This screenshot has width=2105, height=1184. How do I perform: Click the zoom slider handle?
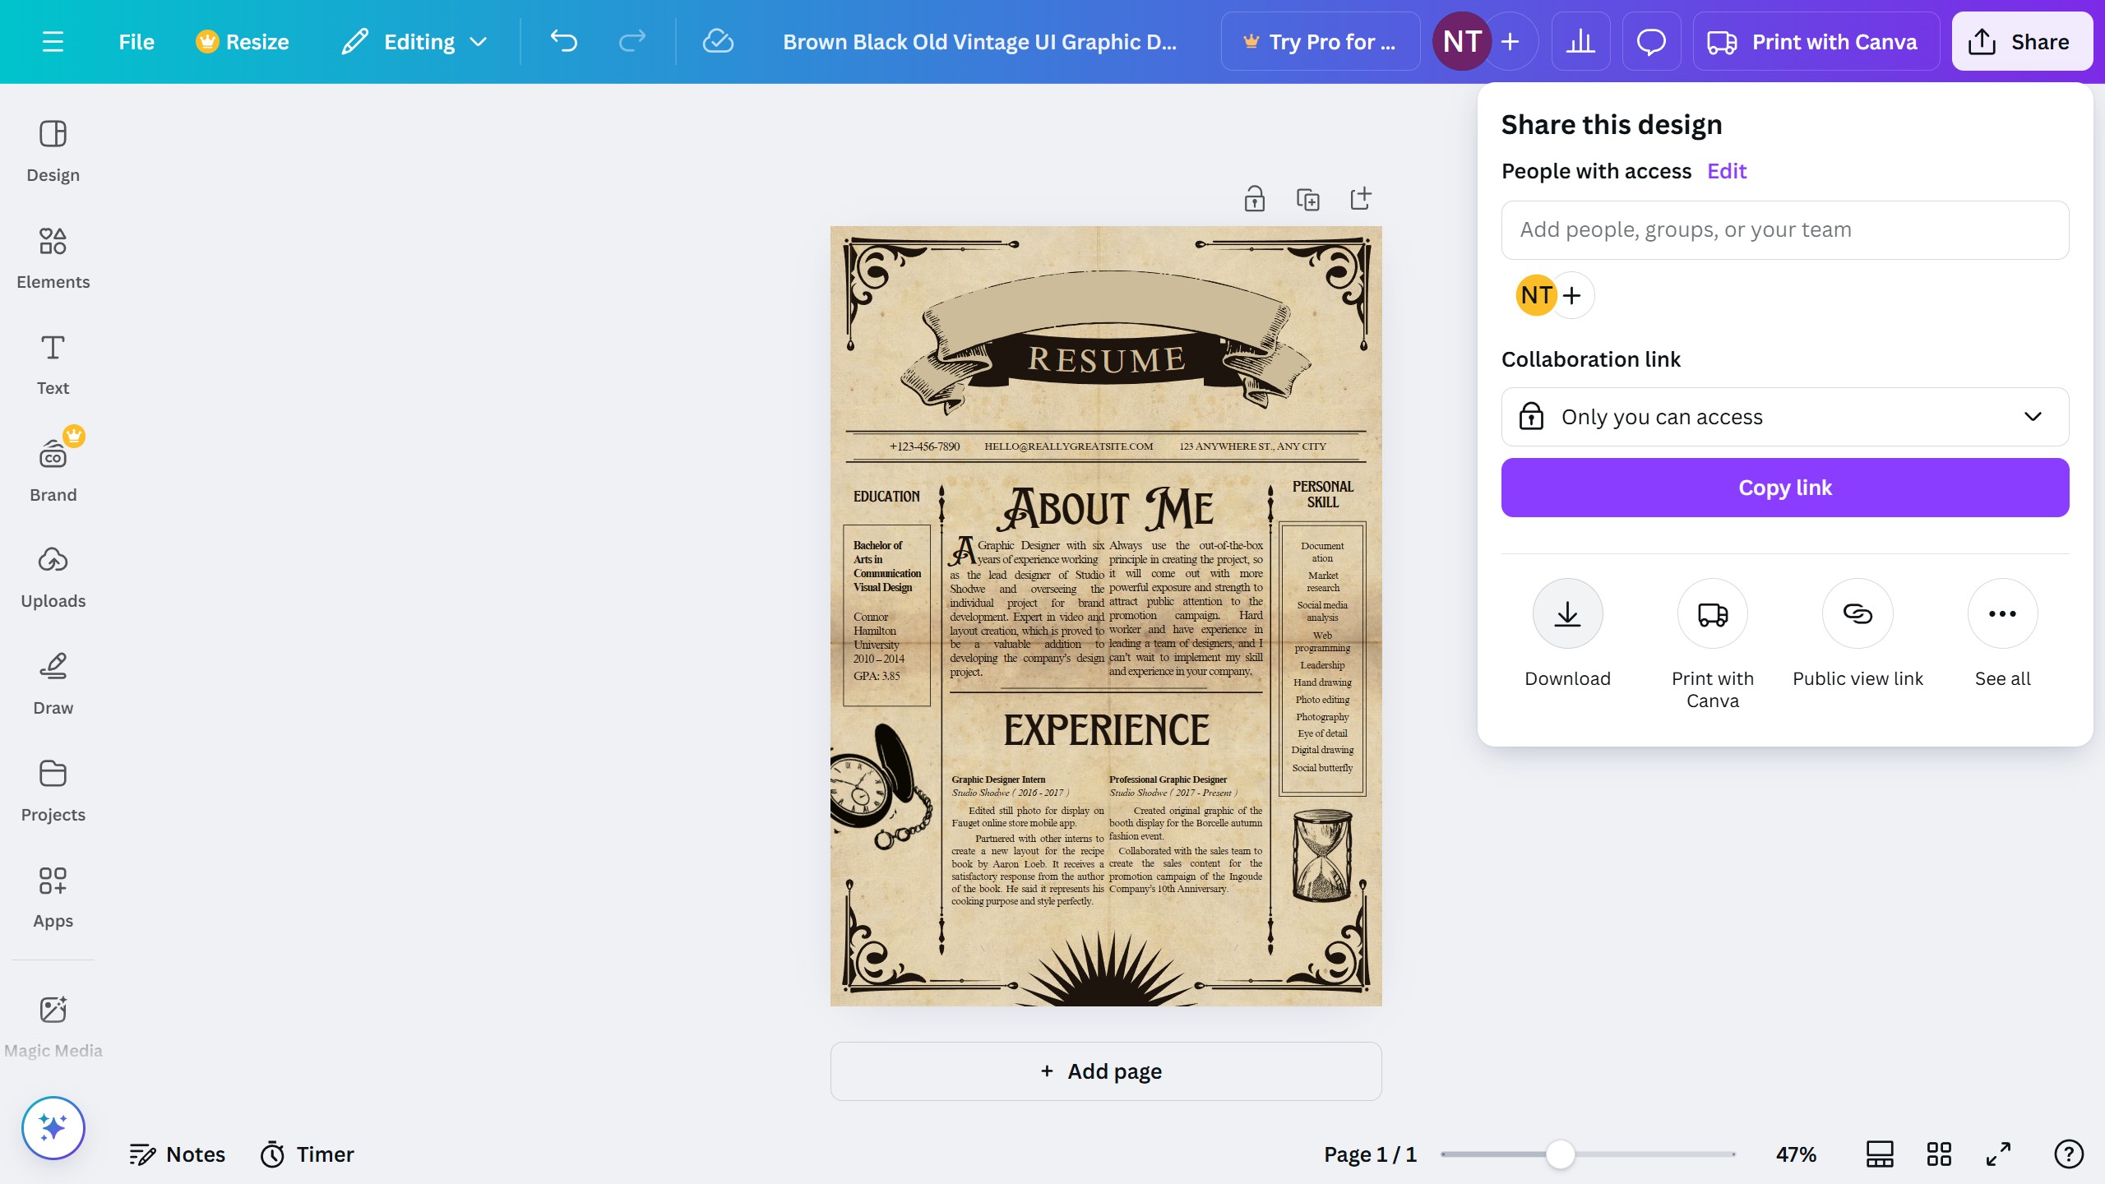(1560, 1154)
